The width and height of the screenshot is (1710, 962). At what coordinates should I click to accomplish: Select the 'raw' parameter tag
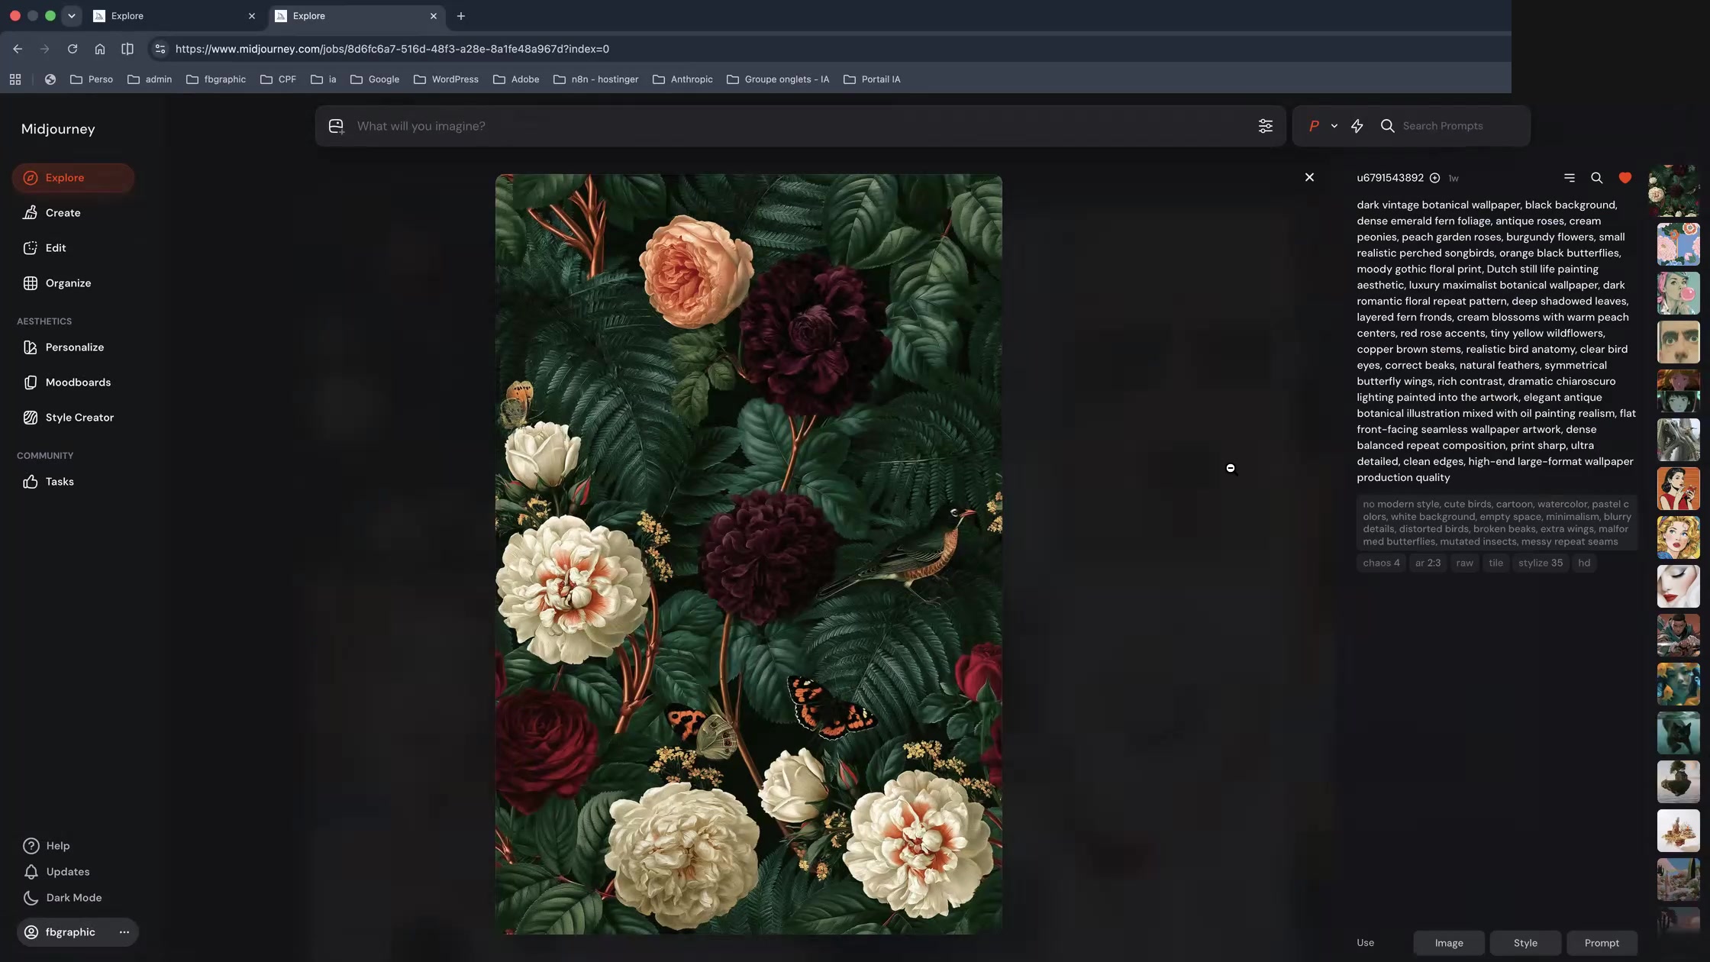coord(1464,563)
